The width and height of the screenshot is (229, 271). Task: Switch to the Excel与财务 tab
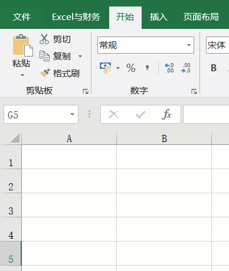coord(76,17)
